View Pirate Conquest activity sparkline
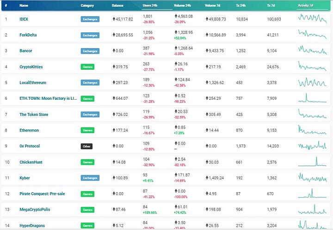Image resolution: width=333 pixels, height=230 pixels. coord(312,193)
